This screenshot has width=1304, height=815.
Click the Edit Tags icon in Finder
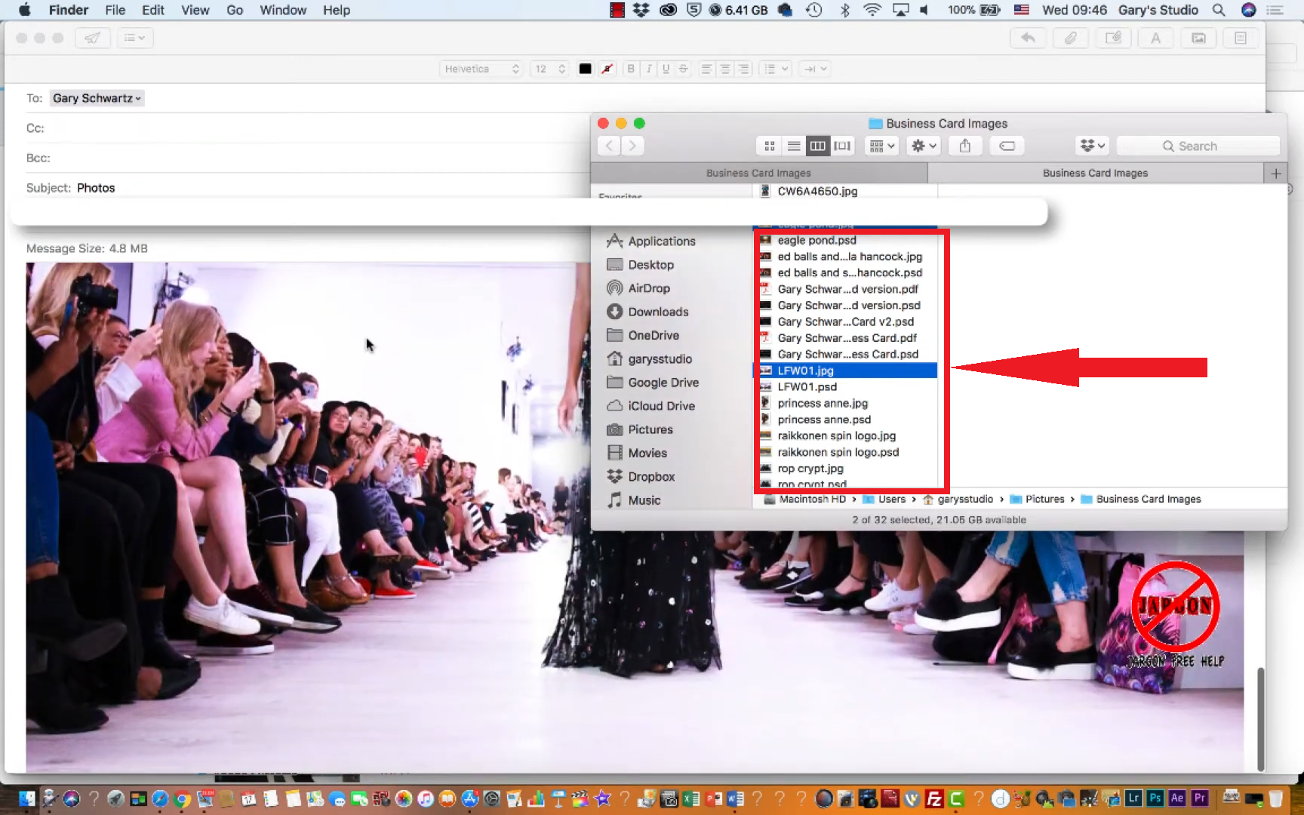pos(1007,146)
